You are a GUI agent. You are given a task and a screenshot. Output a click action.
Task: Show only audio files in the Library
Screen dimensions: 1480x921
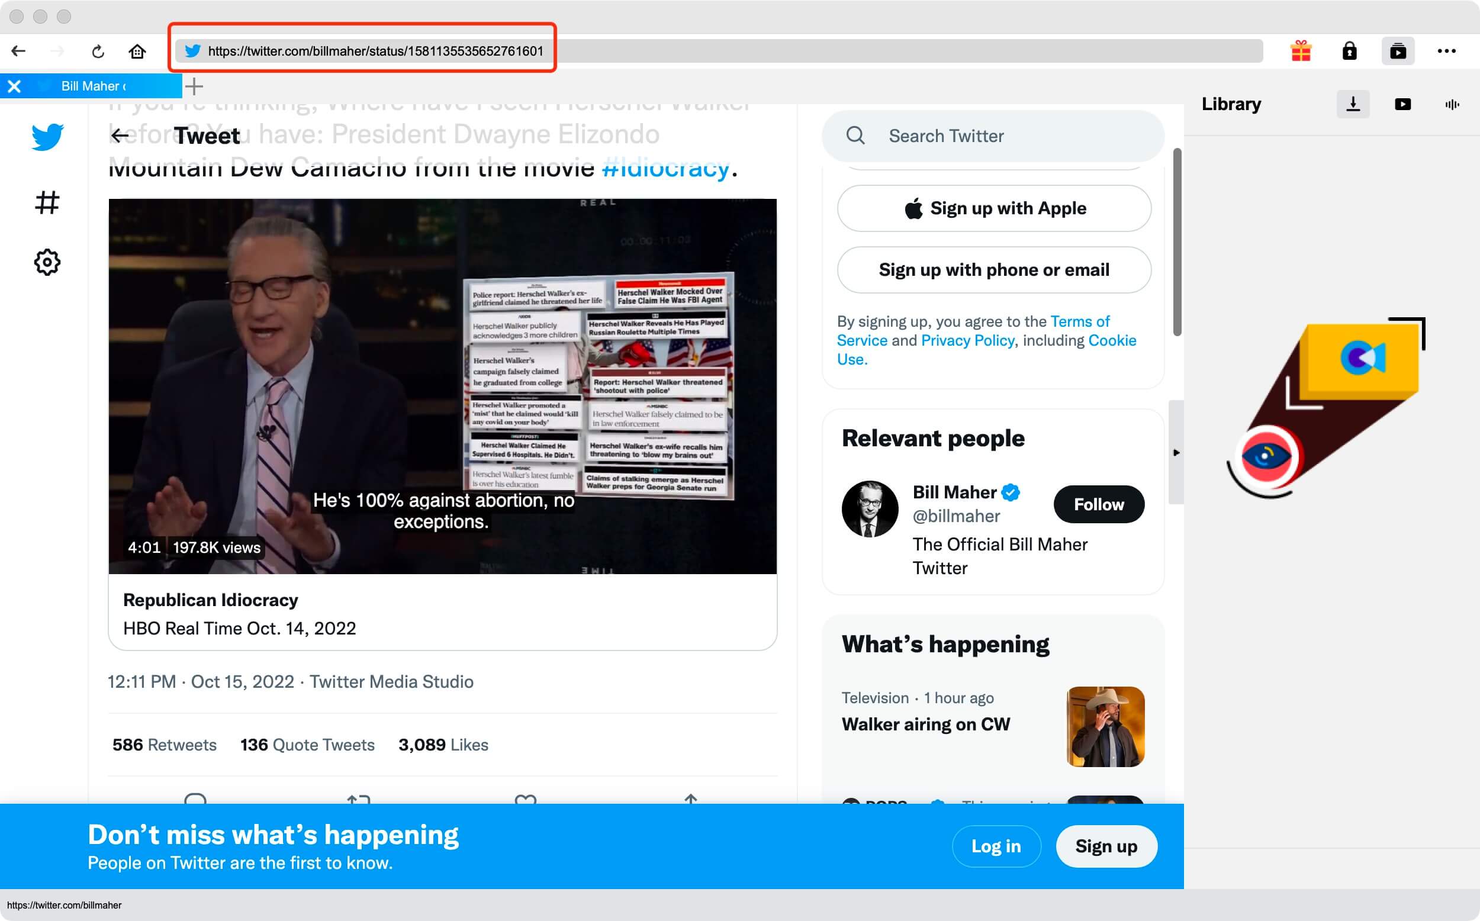(1452, 104)
